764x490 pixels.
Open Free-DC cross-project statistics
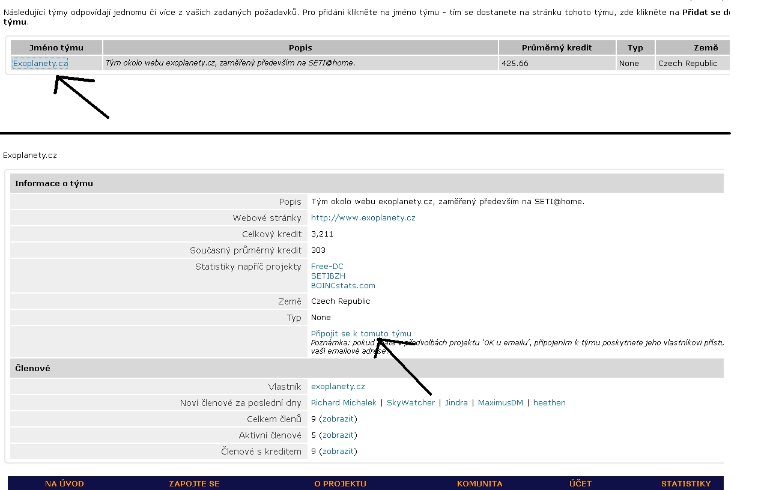pyautogui.click(x=327, y=266)
